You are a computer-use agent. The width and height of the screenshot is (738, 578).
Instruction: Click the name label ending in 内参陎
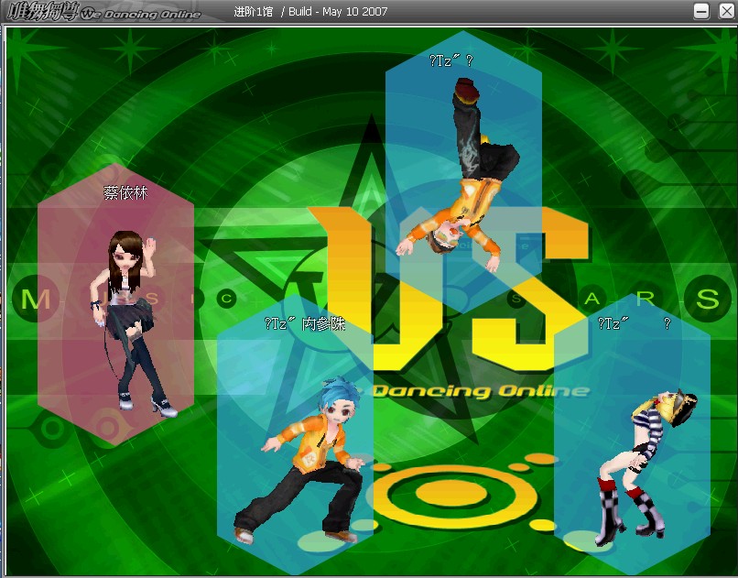click(x=305, y=324)
